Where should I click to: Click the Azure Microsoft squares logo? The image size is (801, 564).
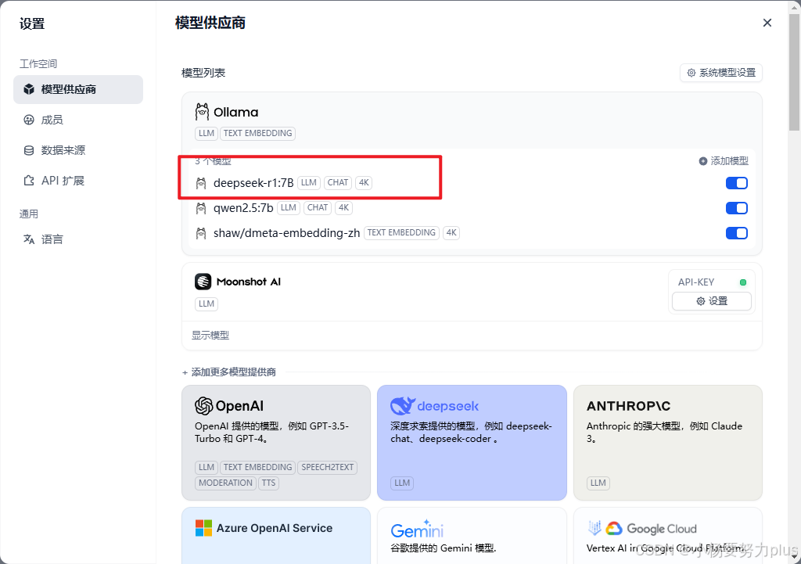pyautogui.click(x=203, y=528)
